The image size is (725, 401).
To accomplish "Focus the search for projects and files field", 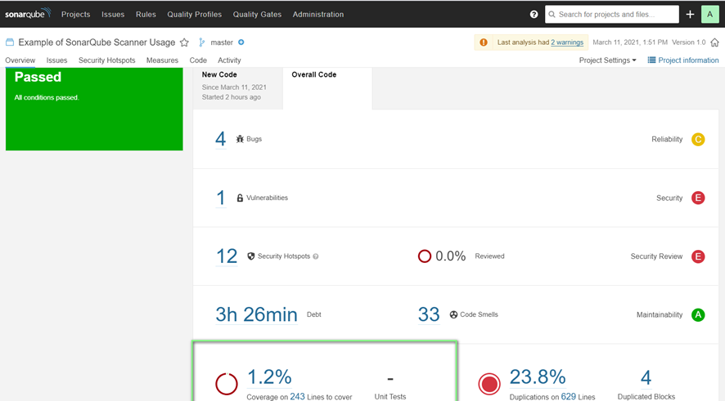I will click(x=612, y=15).
